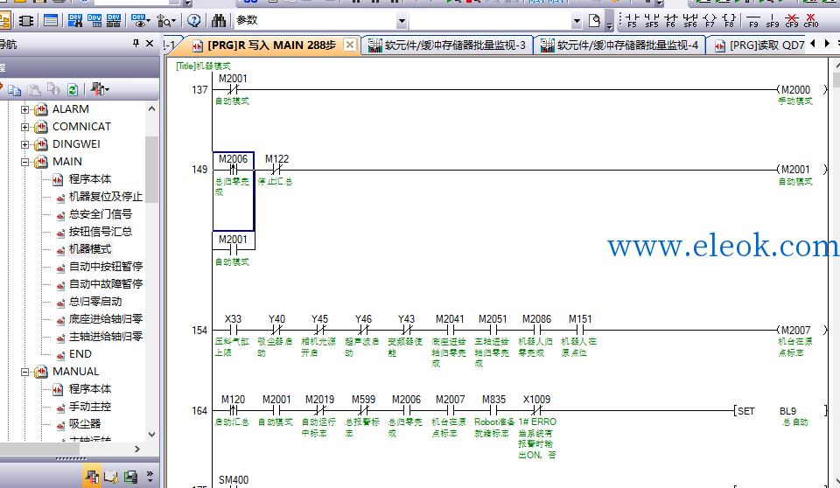Click the third Dev cross-reference icon

(x=114, y=21)
